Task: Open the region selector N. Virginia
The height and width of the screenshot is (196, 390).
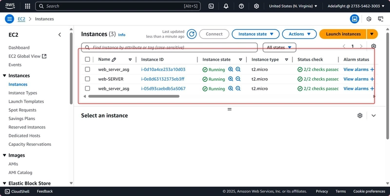Action: [293, 6]
